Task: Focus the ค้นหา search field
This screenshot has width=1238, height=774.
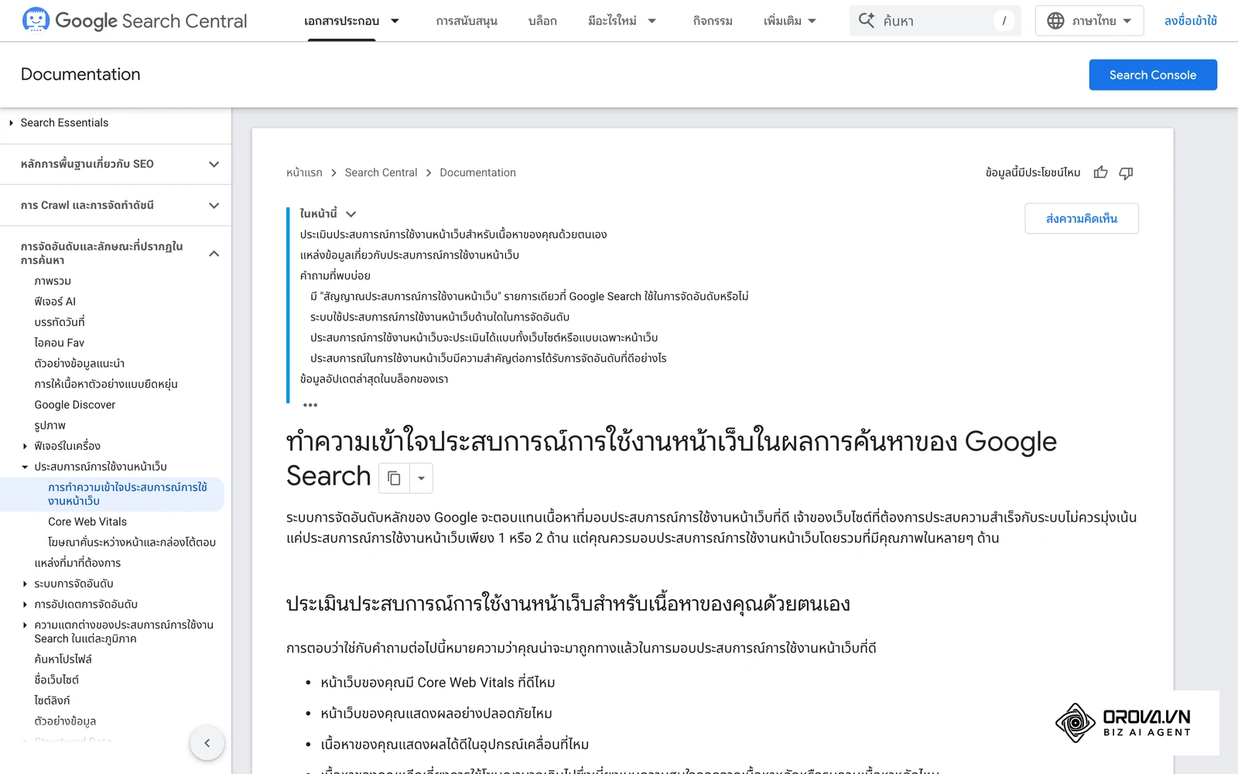Action: (x=935, y=21)
